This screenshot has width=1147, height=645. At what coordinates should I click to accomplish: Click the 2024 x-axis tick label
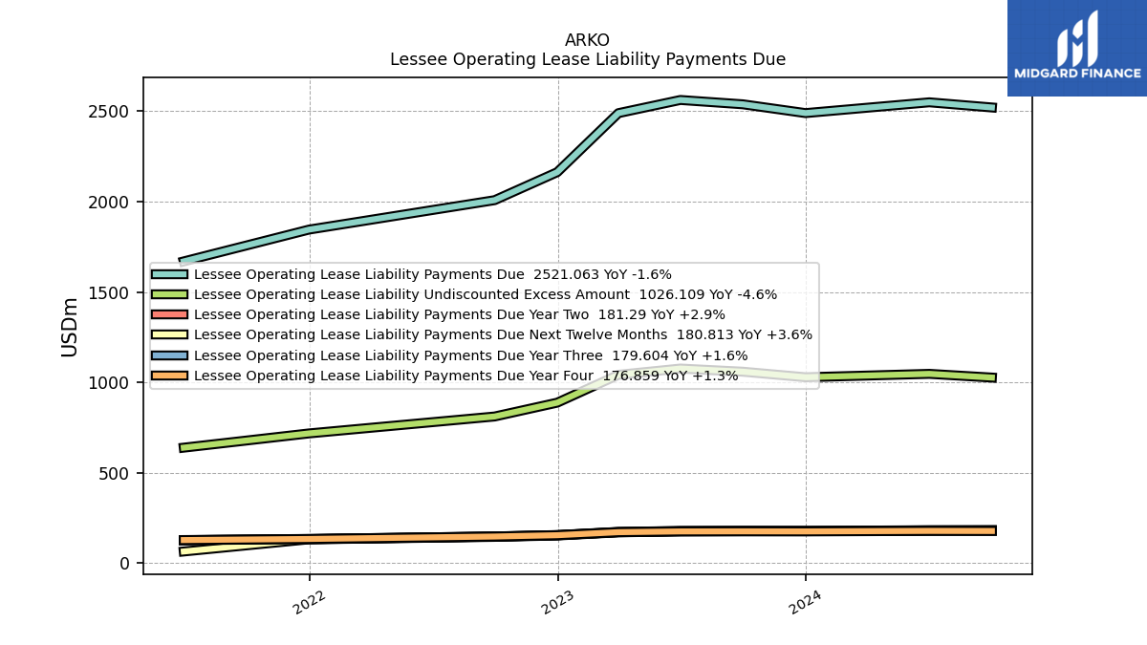806,602
